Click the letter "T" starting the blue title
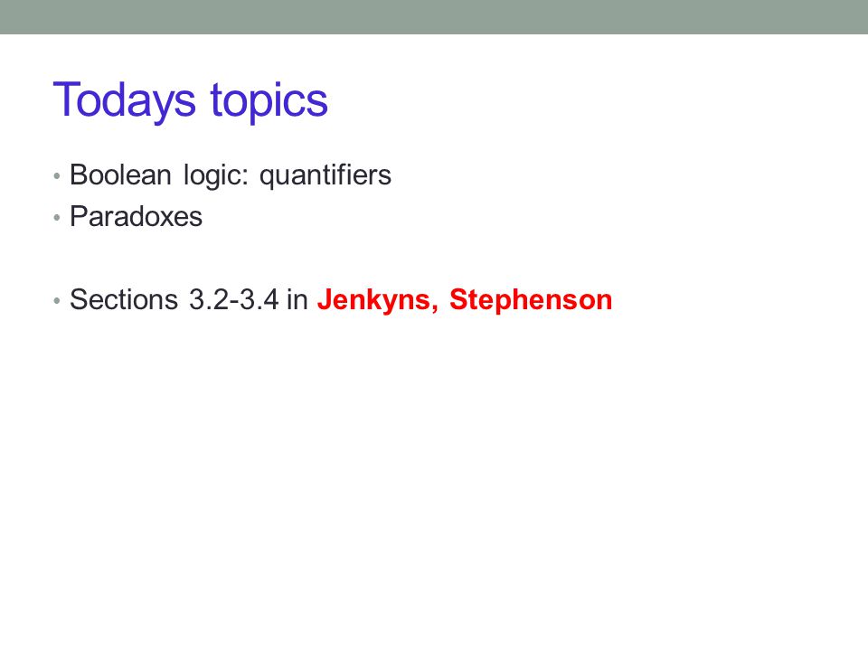The image size is (868, 651). coord(64,99)
